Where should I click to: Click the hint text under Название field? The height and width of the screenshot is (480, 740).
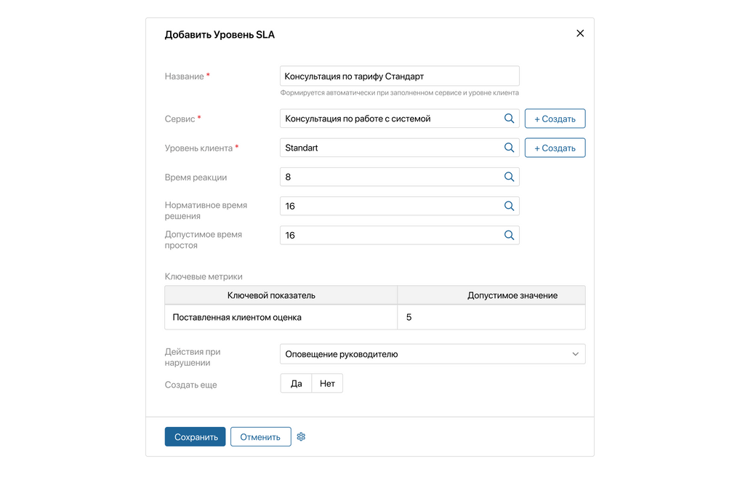tap(399, 92)
